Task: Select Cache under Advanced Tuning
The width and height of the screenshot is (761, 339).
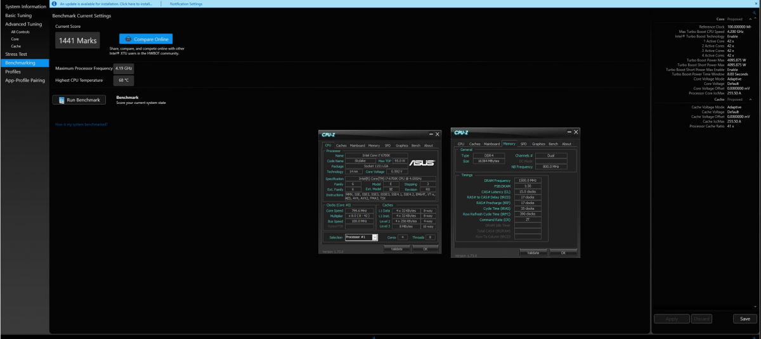Action: click(x=16, y=46)
